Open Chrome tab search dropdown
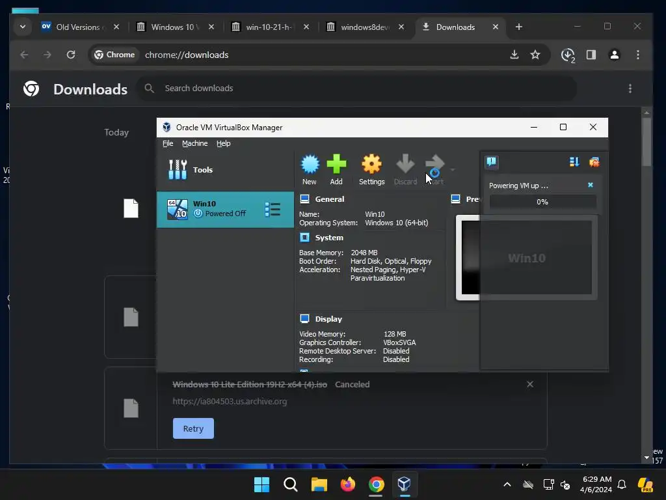This screenshot has width=666, height=500. [x=23, y=27]
